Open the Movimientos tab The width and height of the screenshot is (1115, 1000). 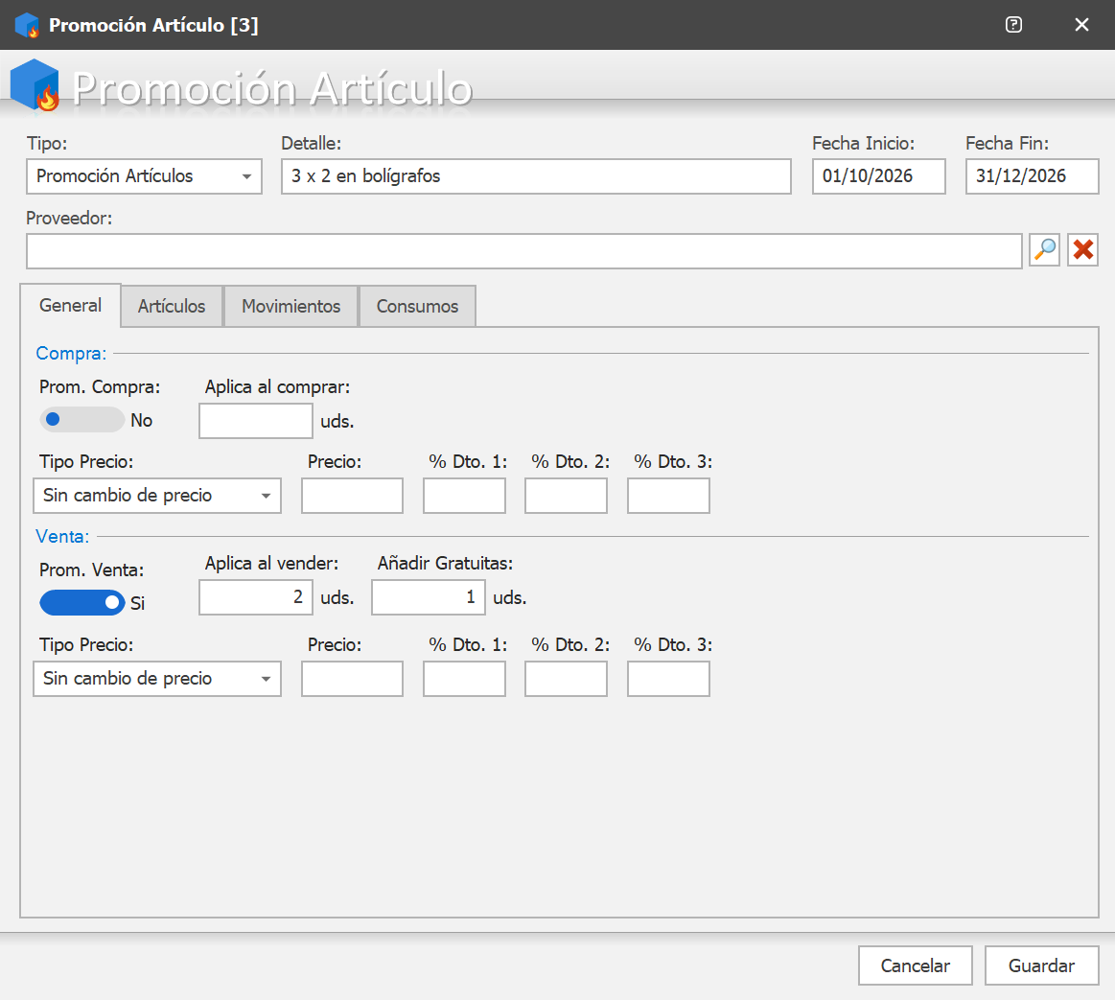tap(290, 307)
